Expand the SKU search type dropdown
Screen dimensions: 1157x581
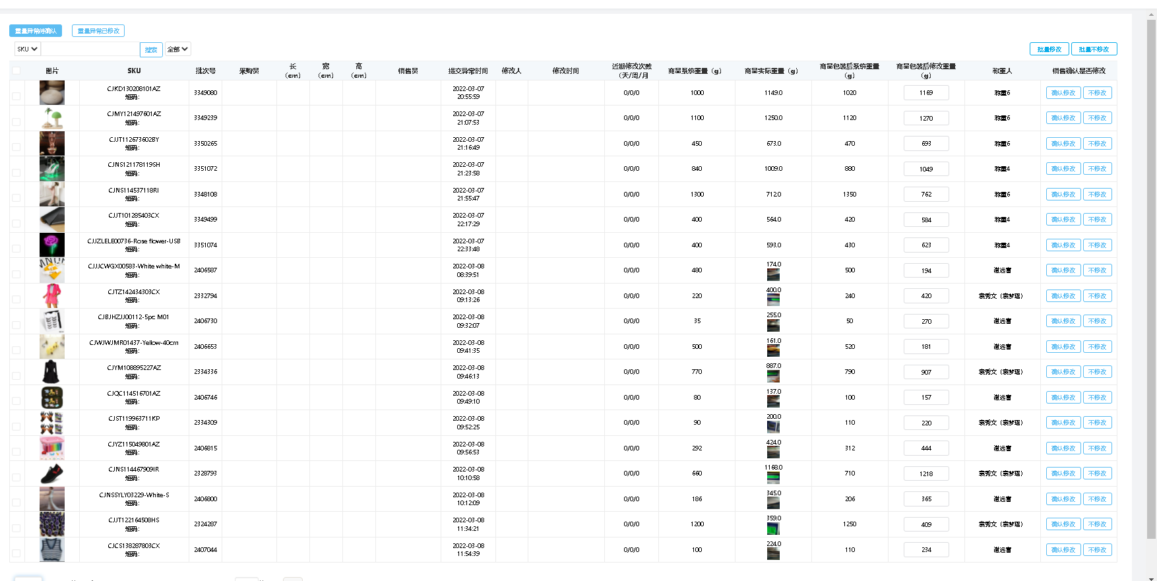pyautogui.click(x=28, y=49)
